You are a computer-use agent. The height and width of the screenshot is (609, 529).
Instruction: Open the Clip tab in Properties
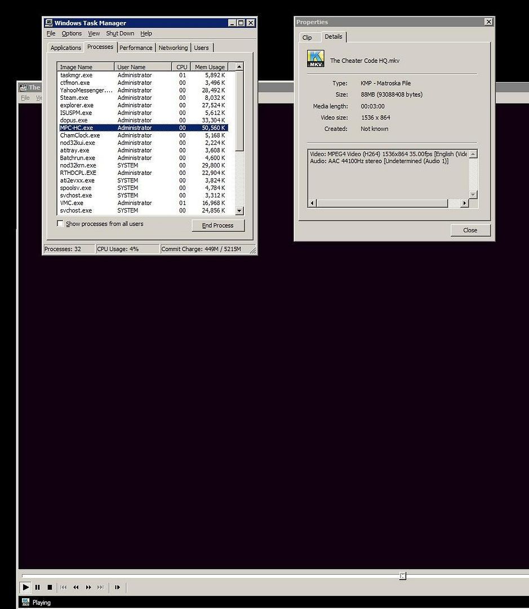click(307, 37)
